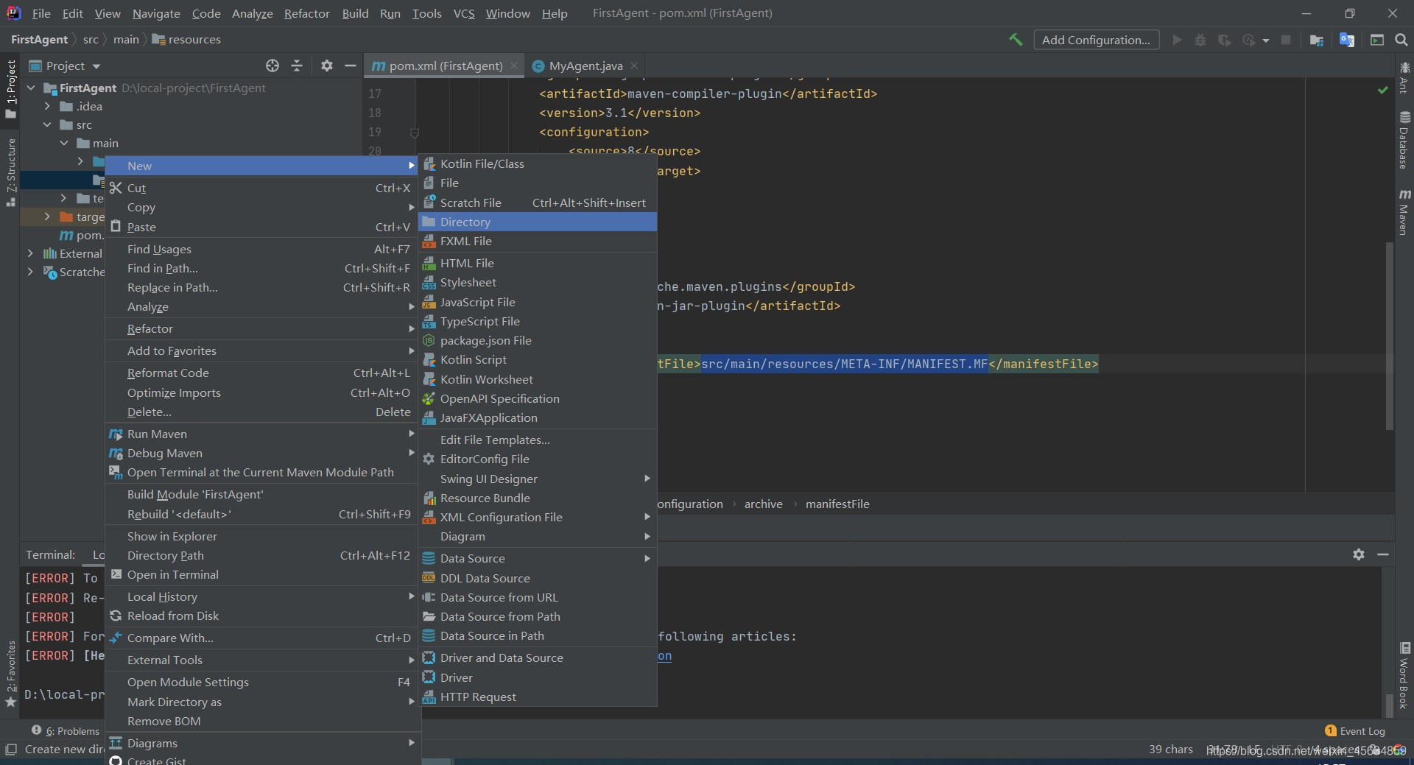
Task: Open the Maven tool window on right strip
Action: (1404, 212)
